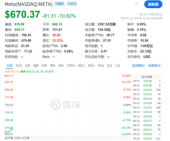The width and height of the screenshot is (170, 141).
Task: Switch to the 5分 interval chart
Action: pyautogui.click(x=110, y=66)
